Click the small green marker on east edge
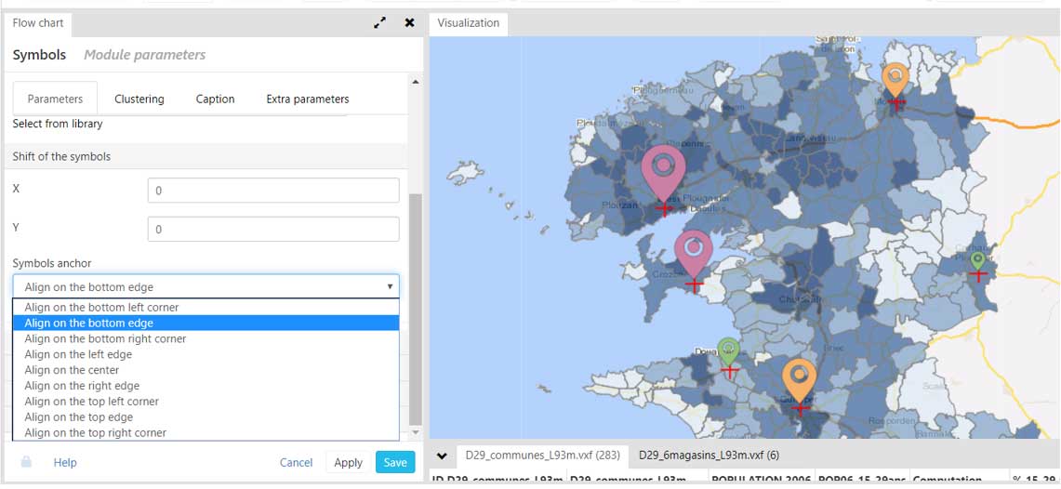 point(977,260)
